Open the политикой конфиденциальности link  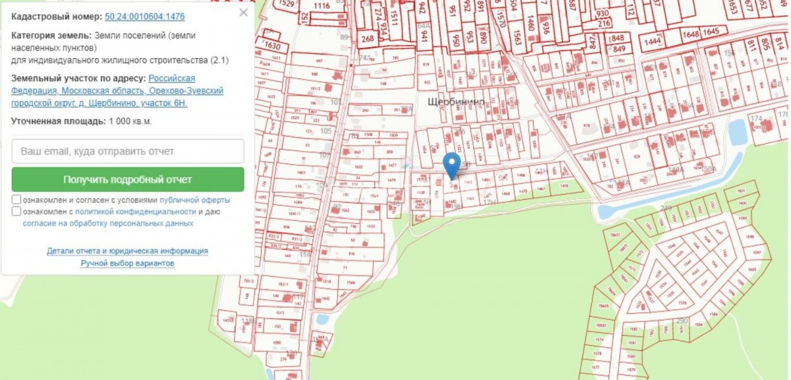pos(136,212)
